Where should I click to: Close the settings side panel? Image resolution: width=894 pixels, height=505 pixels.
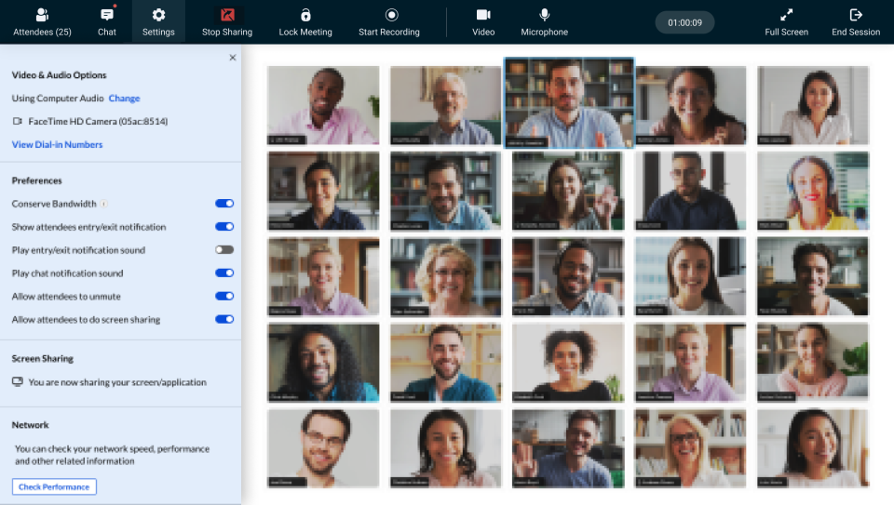pos(233,58)
